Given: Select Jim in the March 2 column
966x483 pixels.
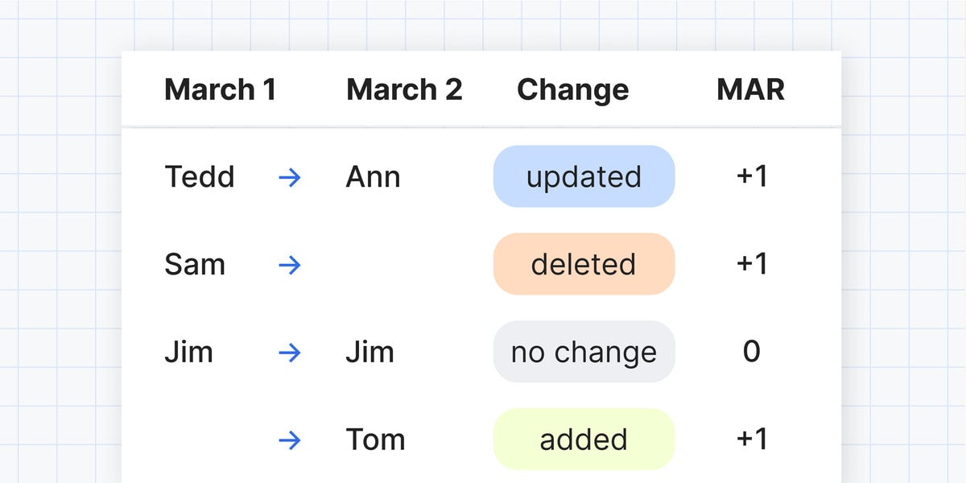Looking at the screenshot, I should (369, 352).
